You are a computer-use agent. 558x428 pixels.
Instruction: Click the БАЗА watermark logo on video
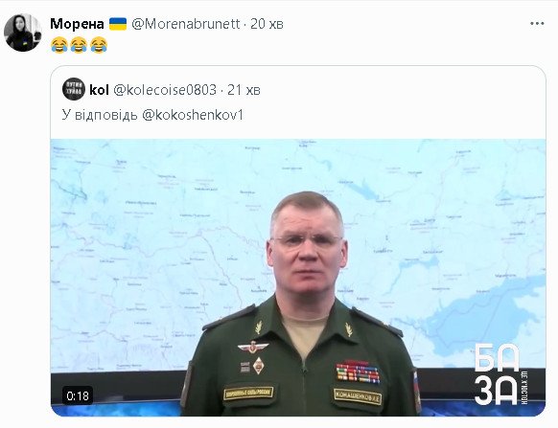[501, 374]
